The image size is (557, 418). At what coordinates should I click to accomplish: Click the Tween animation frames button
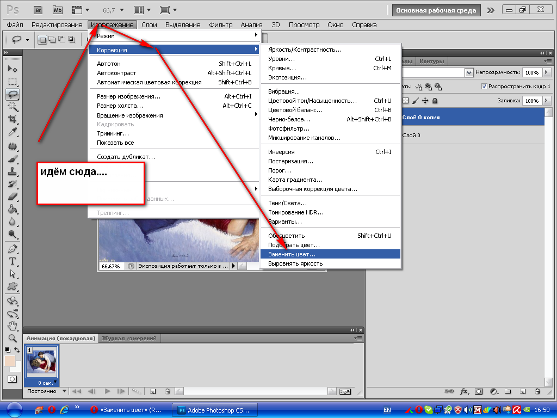coord(136,391)
